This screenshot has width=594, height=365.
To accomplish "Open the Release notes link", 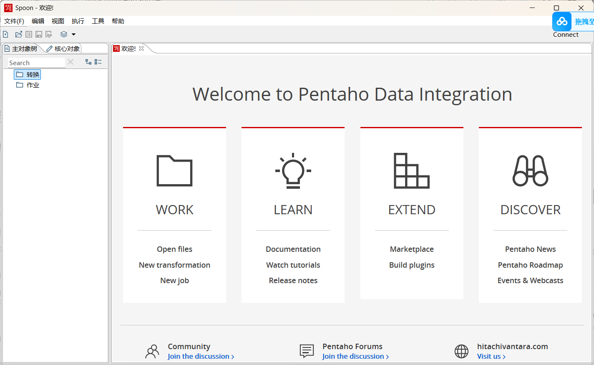I will 293,281.
